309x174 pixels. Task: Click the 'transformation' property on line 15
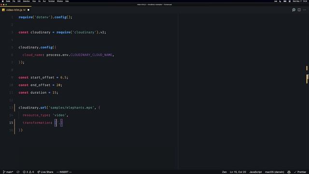pyautogui.click(x=37, y=123)
